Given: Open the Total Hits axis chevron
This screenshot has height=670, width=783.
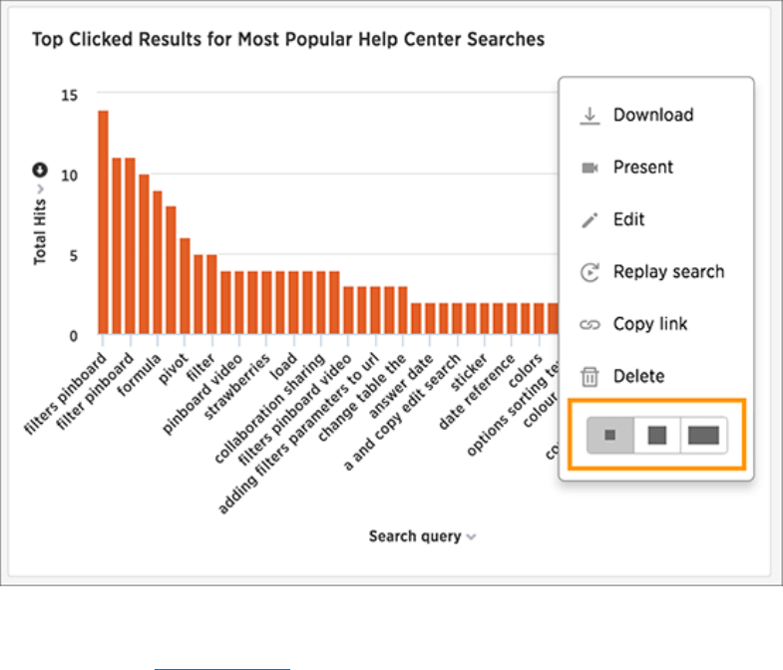Looking at the screenshot, I should tap(41, 188).
